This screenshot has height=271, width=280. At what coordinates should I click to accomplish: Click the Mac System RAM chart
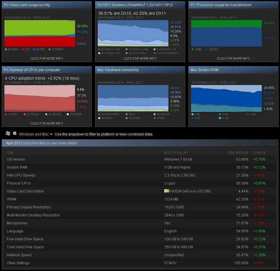point(226,98)
